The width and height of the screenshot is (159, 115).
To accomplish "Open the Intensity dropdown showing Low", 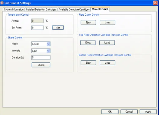I will [41, 51].
